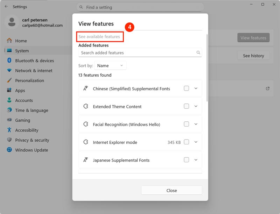This screenshot has height=214, width=280.
Task: Check the Chinese (Simplified) Supplemental Fonts checkbox
Action: [x=186, y=88]
